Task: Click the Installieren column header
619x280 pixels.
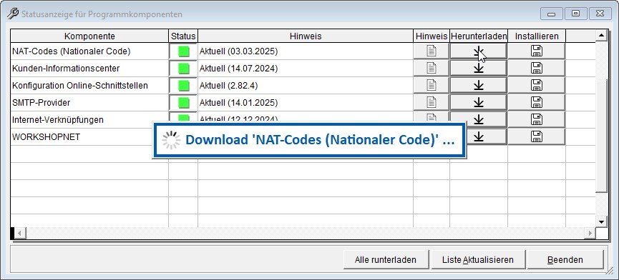Action: coord(537,36)
